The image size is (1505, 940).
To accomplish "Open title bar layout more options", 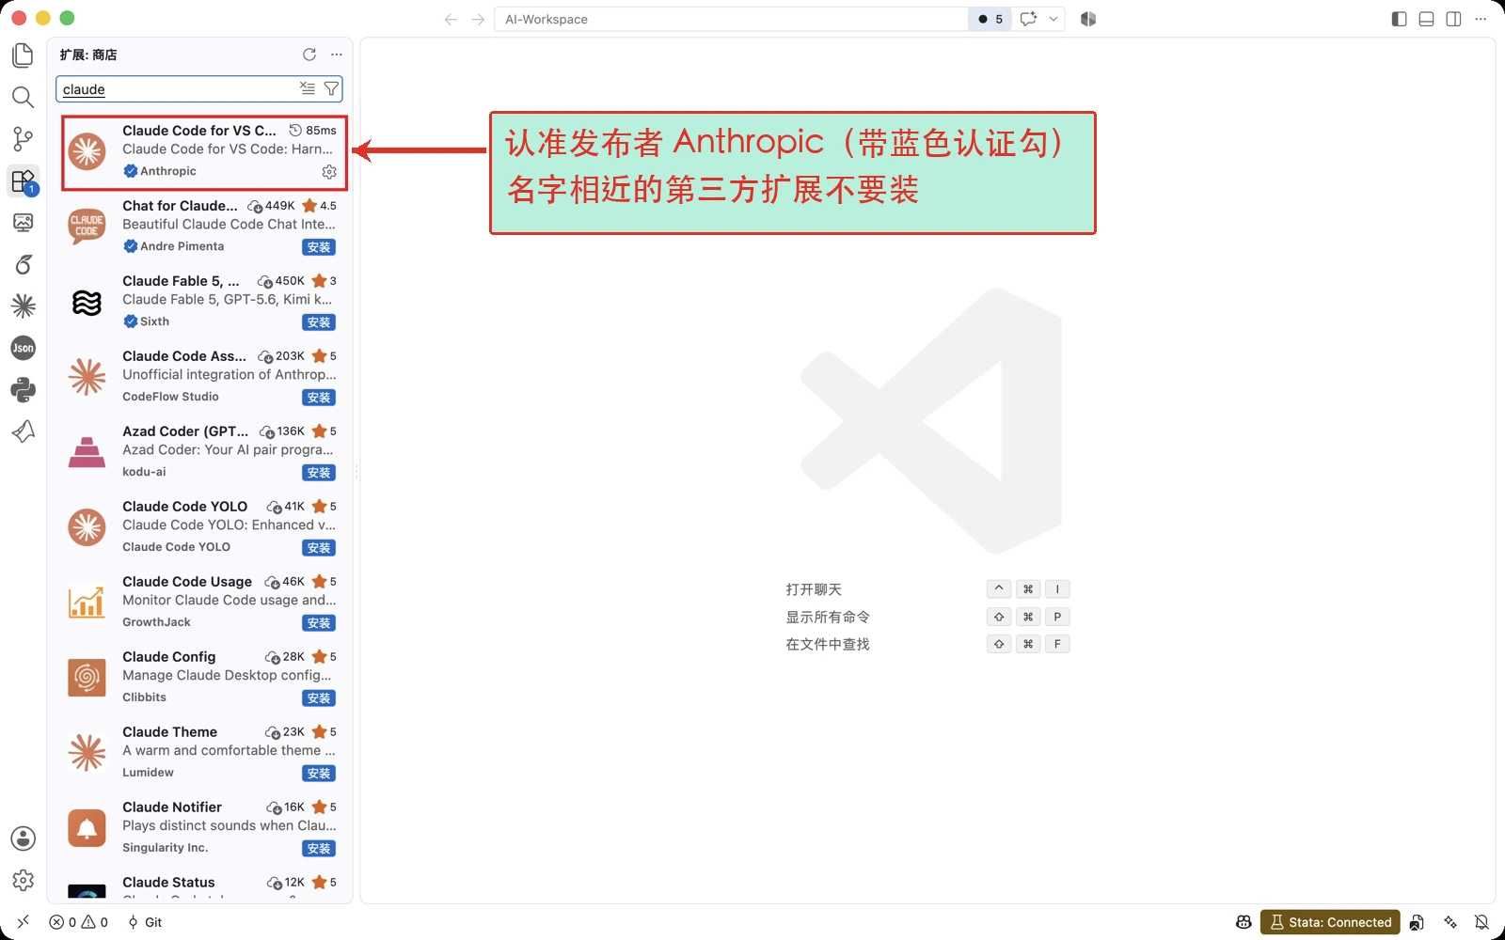I will pyautogui.click(x=1481, y=19).
